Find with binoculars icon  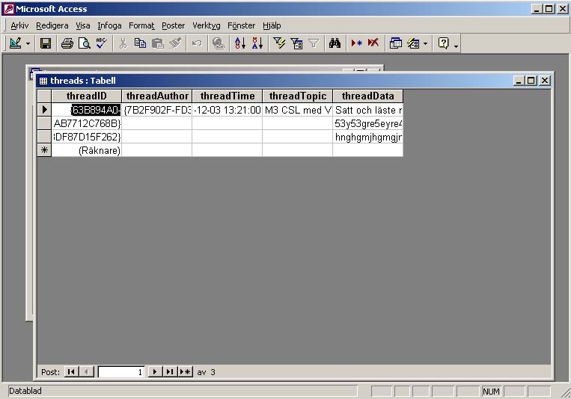coord(335,43)
